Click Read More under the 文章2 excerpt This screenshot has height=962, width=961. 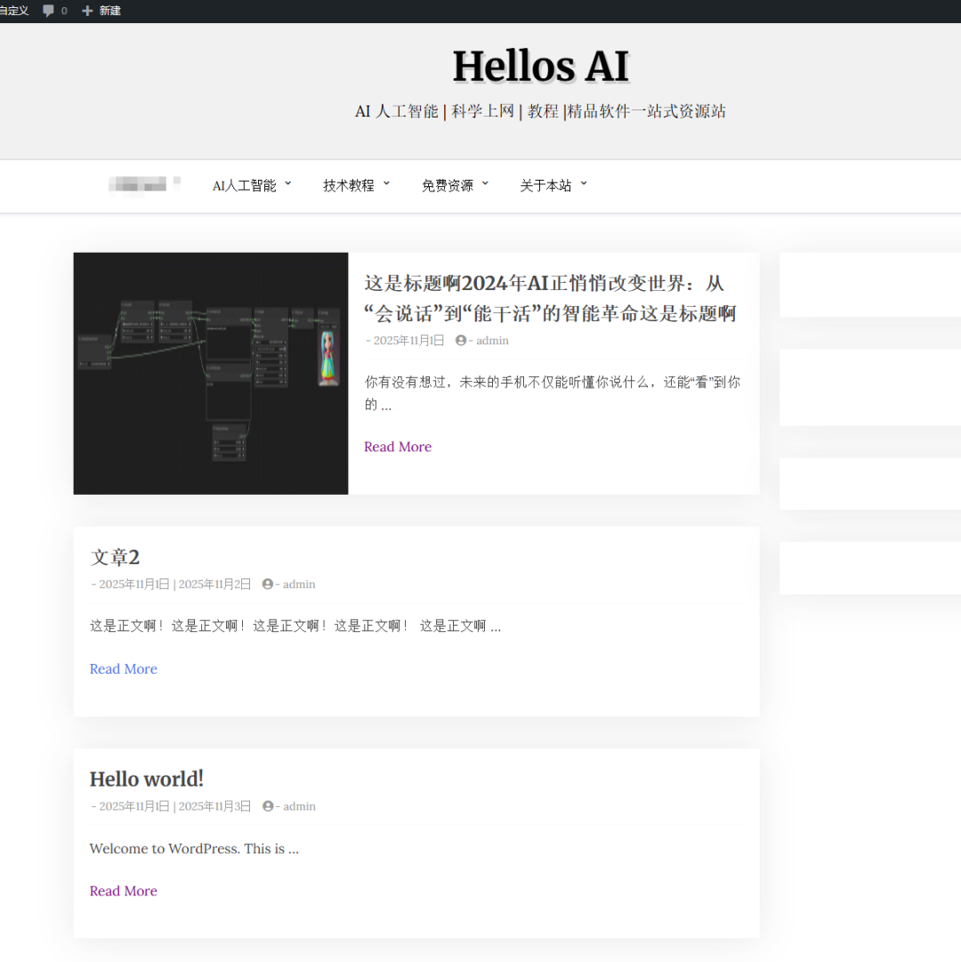coord(123,669)
